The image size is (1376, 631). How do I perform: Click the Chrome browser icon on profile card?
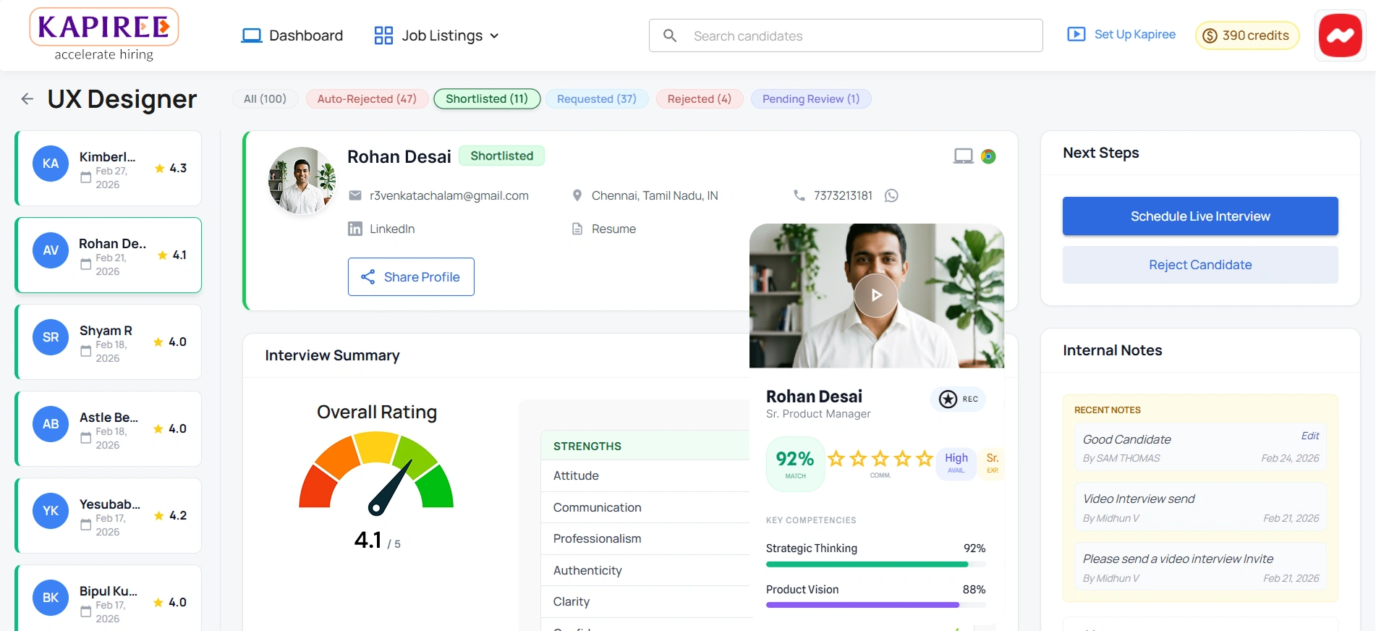tap(988, 156)
